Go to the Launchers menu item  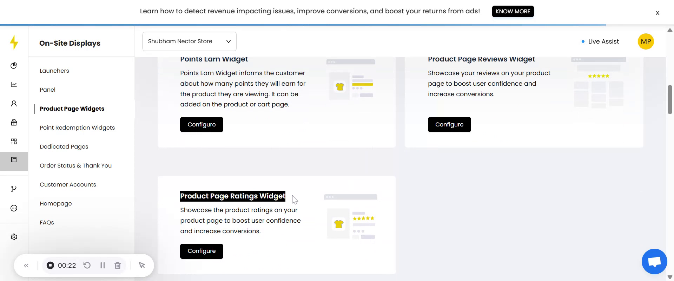pyautogui.click(x=54, y=71)
